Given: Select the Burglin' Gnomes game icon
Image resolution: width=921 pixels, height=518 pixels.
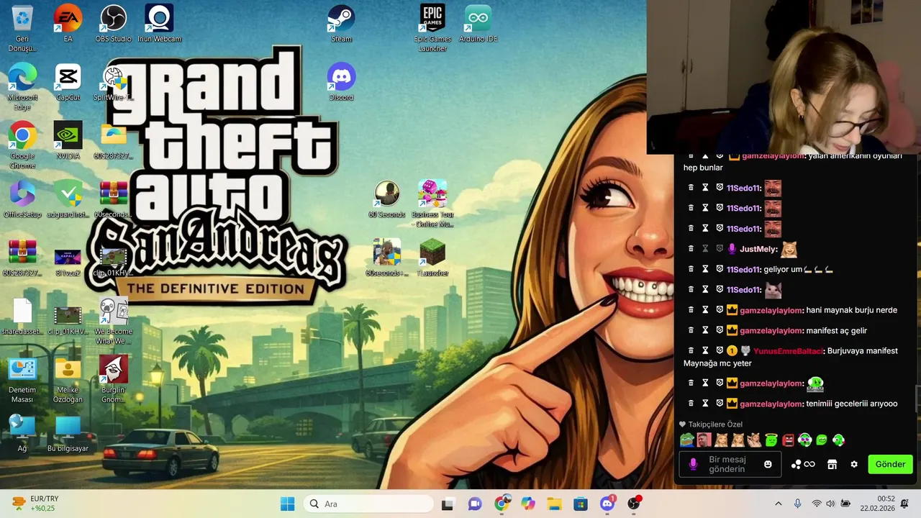Looking at the screenshot, I should click(113, 379).
